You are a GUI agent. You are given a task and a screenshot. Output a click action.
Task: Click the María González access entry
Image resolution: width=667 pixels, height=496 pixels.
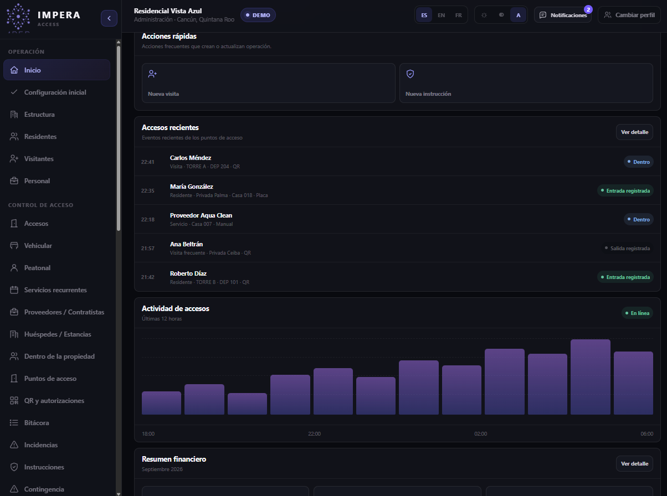[397, 190]
